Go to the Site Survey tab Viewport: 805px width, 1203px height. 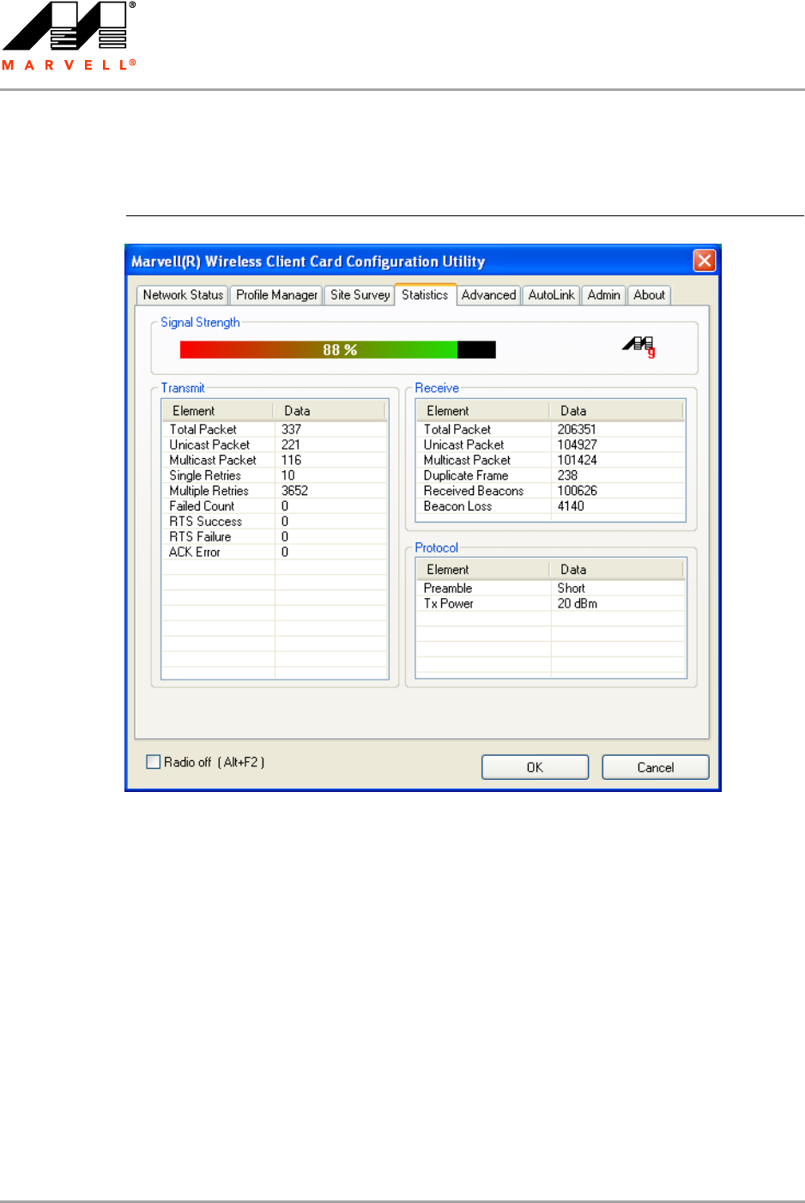pos(360,295)
